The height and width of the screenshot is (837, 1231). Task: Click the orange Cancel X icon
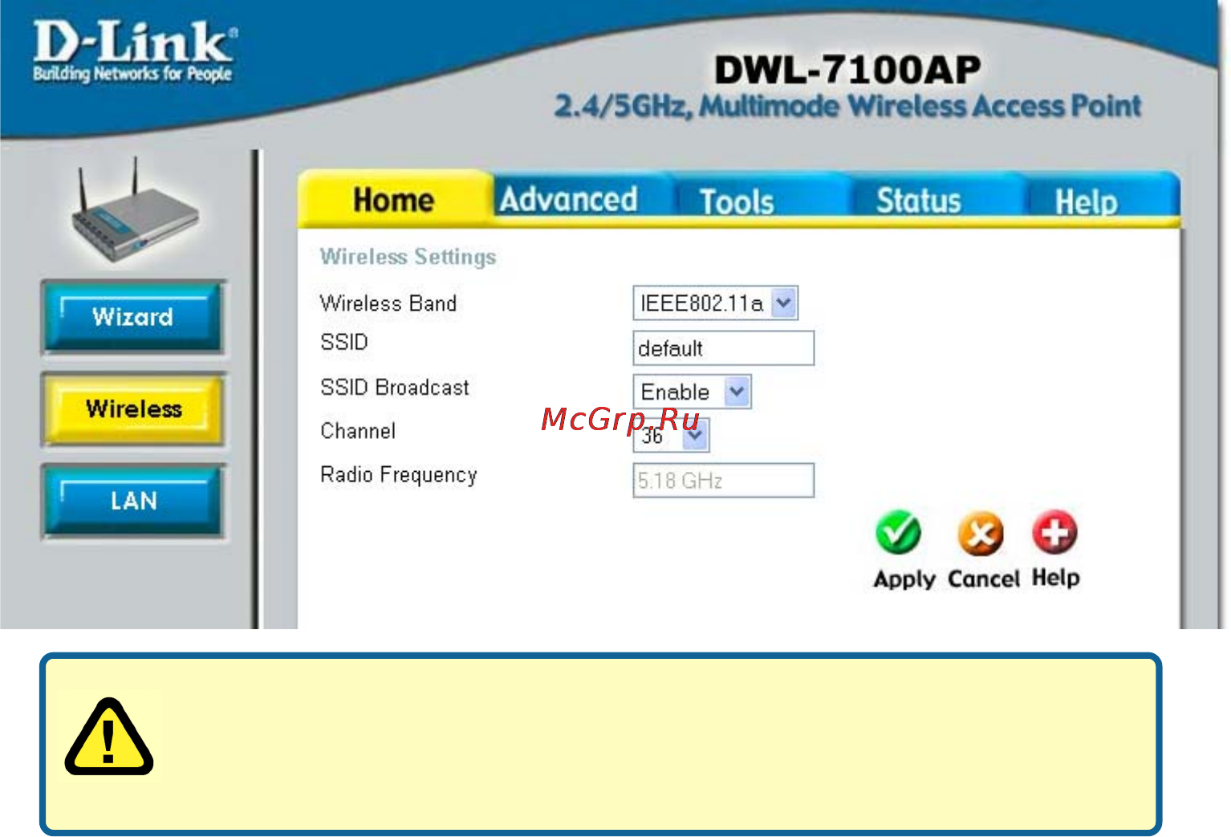click(981, 533)
